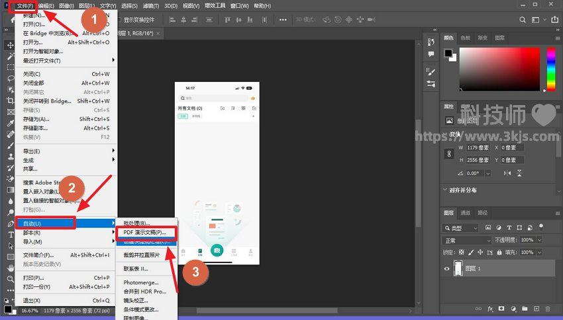Pick a color in the color field
The width and height of the screenshot is (563, 320).
[500, 69]
